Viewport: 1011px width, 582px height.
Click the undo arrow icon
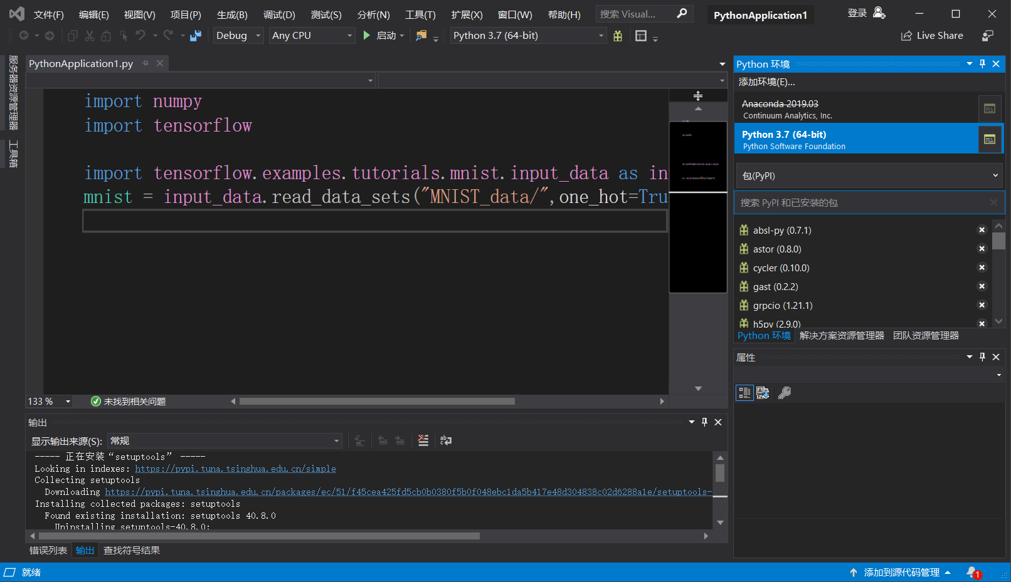[x=140, y=36]
